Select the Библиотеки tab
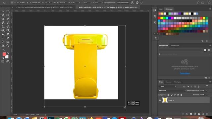Viewport: 212px width, 119px height. (x=163, y=46)
